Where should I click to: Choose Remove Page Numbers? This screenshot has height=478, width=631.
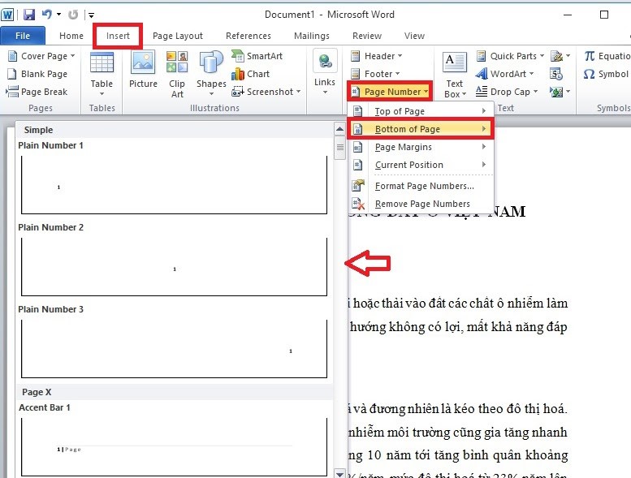click(421, 204)
